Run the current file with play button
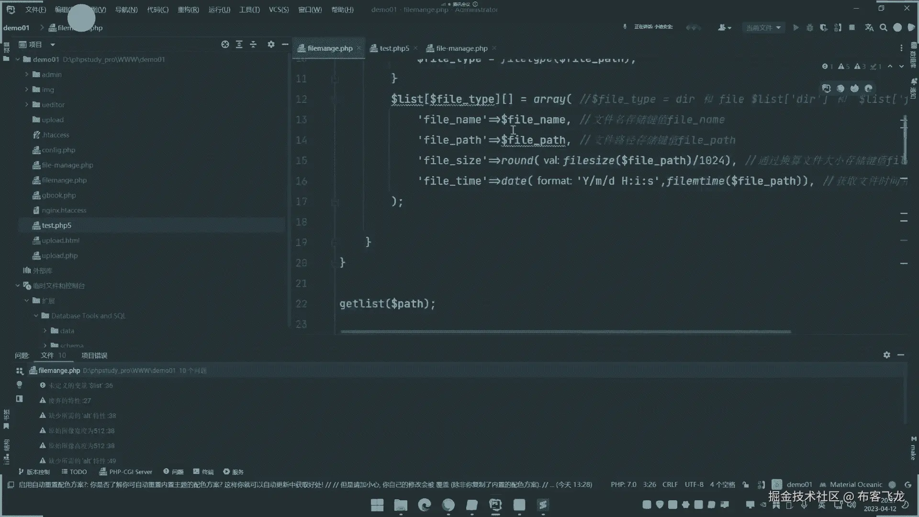 coord(796,28)
